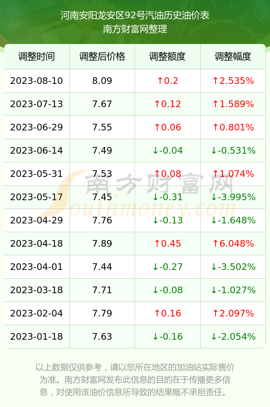This screenshot has width=270, height=407.
Task: Click the disclaimer paragraph at bottom
Action: tap(135, 380)
